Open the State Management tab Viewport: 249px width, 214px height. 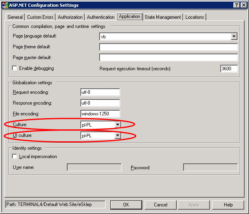click(x=163, y=17)
